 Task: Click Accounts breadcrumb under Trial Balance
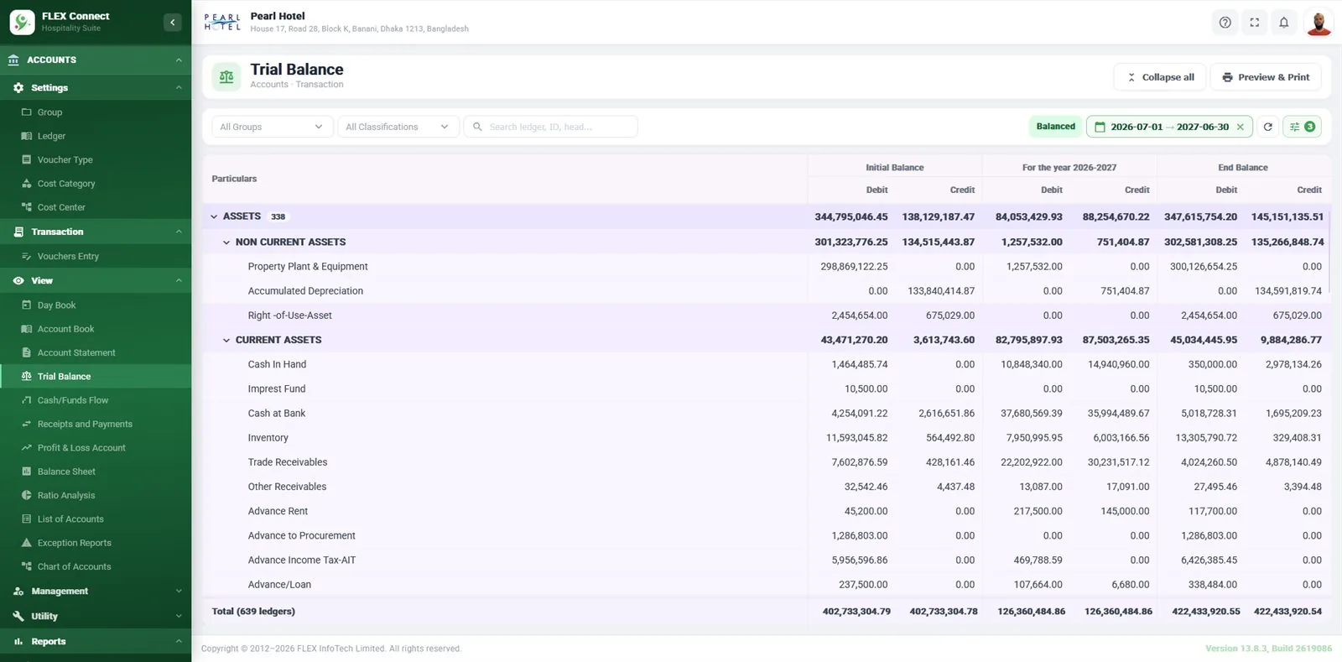click(269, 85)
